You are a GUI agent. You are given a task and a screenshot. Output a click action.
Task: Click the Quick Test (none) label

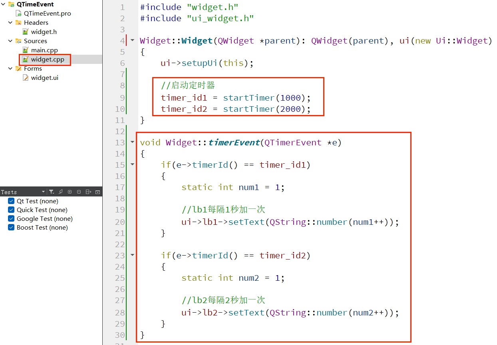42,210
